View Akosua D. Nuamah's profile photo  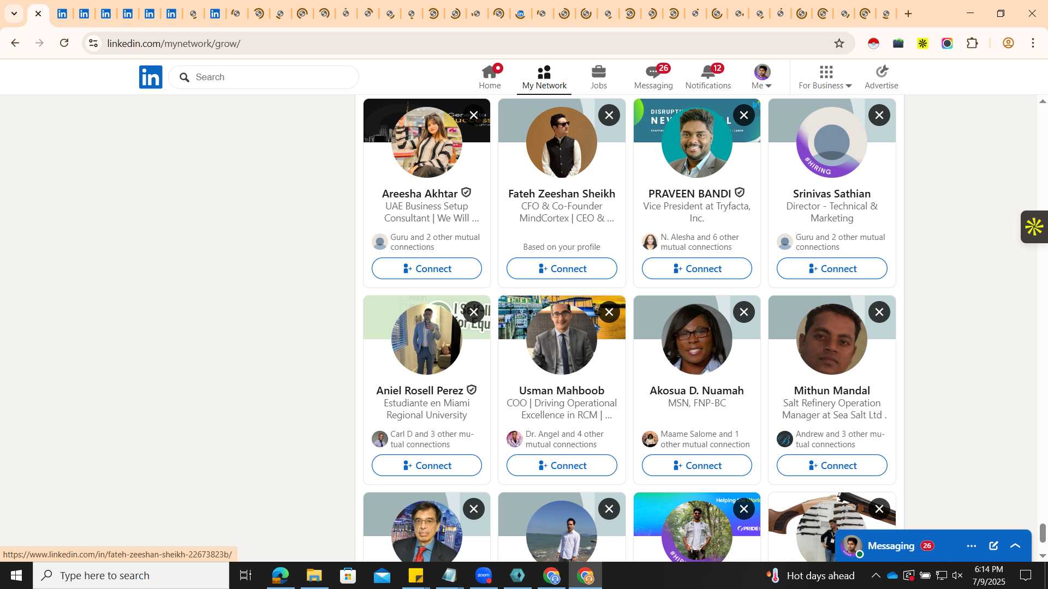tap(697, 339)
